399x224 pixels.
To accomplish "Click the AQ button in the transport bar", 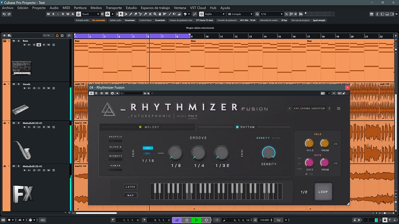I will [43, 220].
